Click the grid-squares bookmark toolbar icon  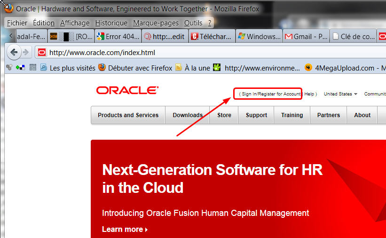pos(33,67)
